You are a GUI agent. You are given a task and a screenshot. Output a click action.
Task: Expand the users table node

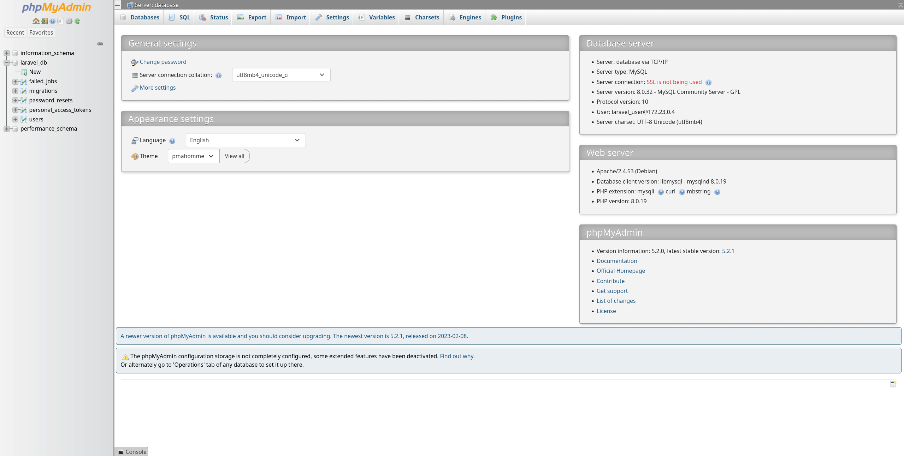click(x=15, y=120)
